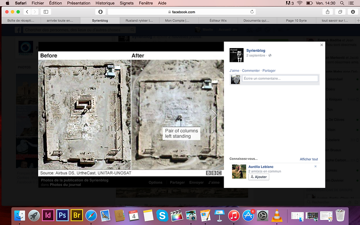Toggle the Safari sidebar button
Image resolution: width=360 pixels, height=225 pixels.
click(x=46, y=12)
